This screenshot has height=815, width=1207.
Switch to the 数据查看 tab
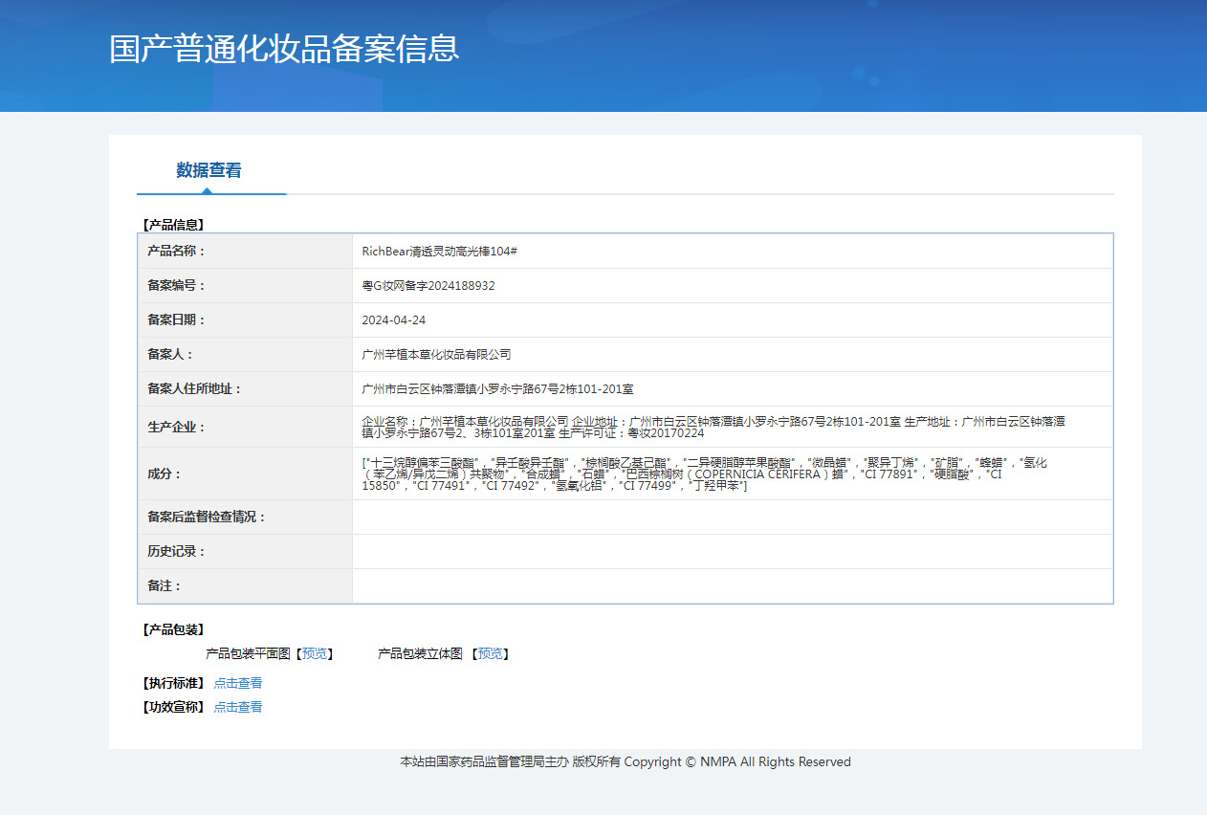point(208,171)
